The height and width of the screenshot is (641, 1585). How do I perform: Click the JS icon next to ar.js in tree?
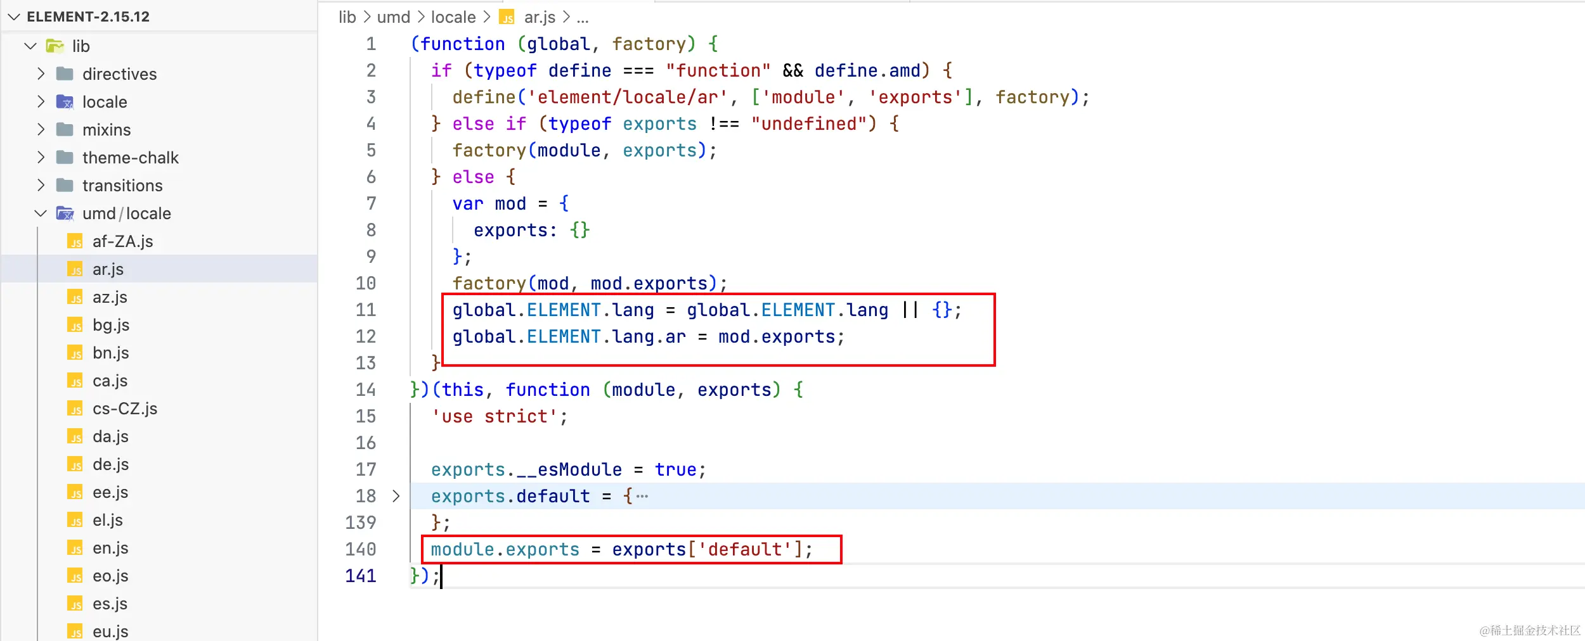pos(75,269)
